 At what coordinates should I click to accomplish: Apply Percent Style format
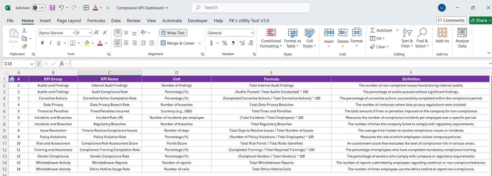(225, 43)
